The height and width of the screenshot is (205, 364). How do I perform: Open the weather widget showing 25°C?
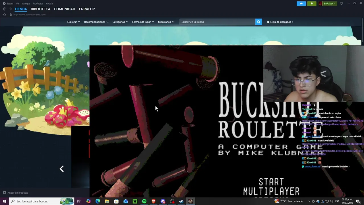click(x=288, y=201)
